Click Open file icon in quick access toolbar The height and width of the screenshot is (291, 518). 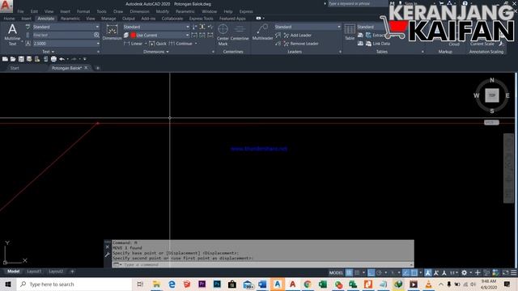pos(13,59)
